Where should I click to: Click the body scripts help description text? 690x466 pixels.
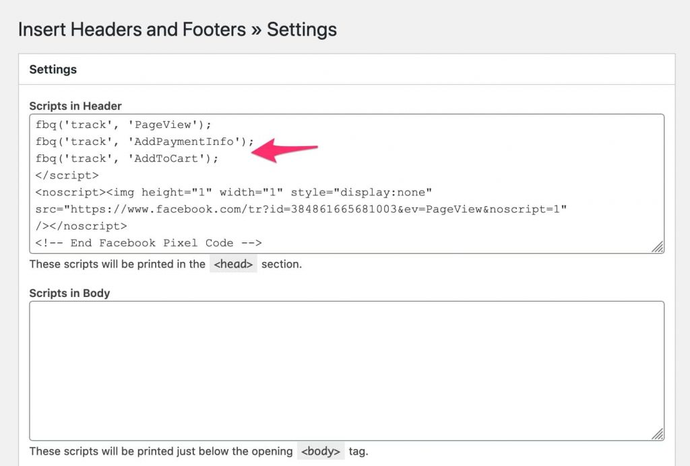click(x=162, y=451)
